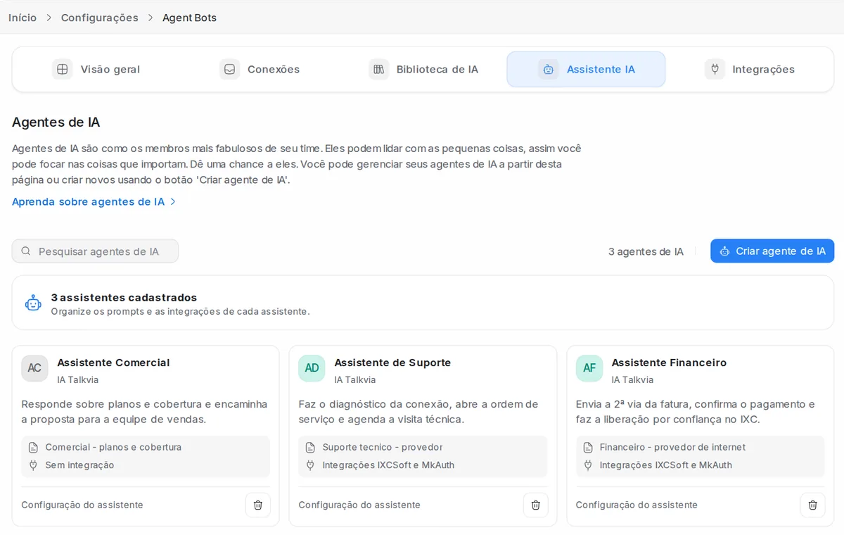
Task: Click Integrações IXCSoft e MkAuth in Suporte card
Action: tap(388, 465)
